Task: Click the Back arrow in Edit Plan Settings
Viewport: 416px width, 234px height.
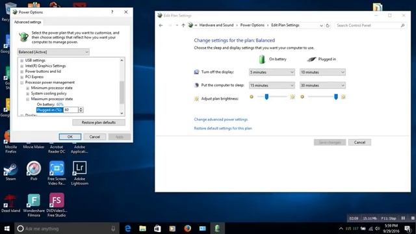Action: point(161,25)
